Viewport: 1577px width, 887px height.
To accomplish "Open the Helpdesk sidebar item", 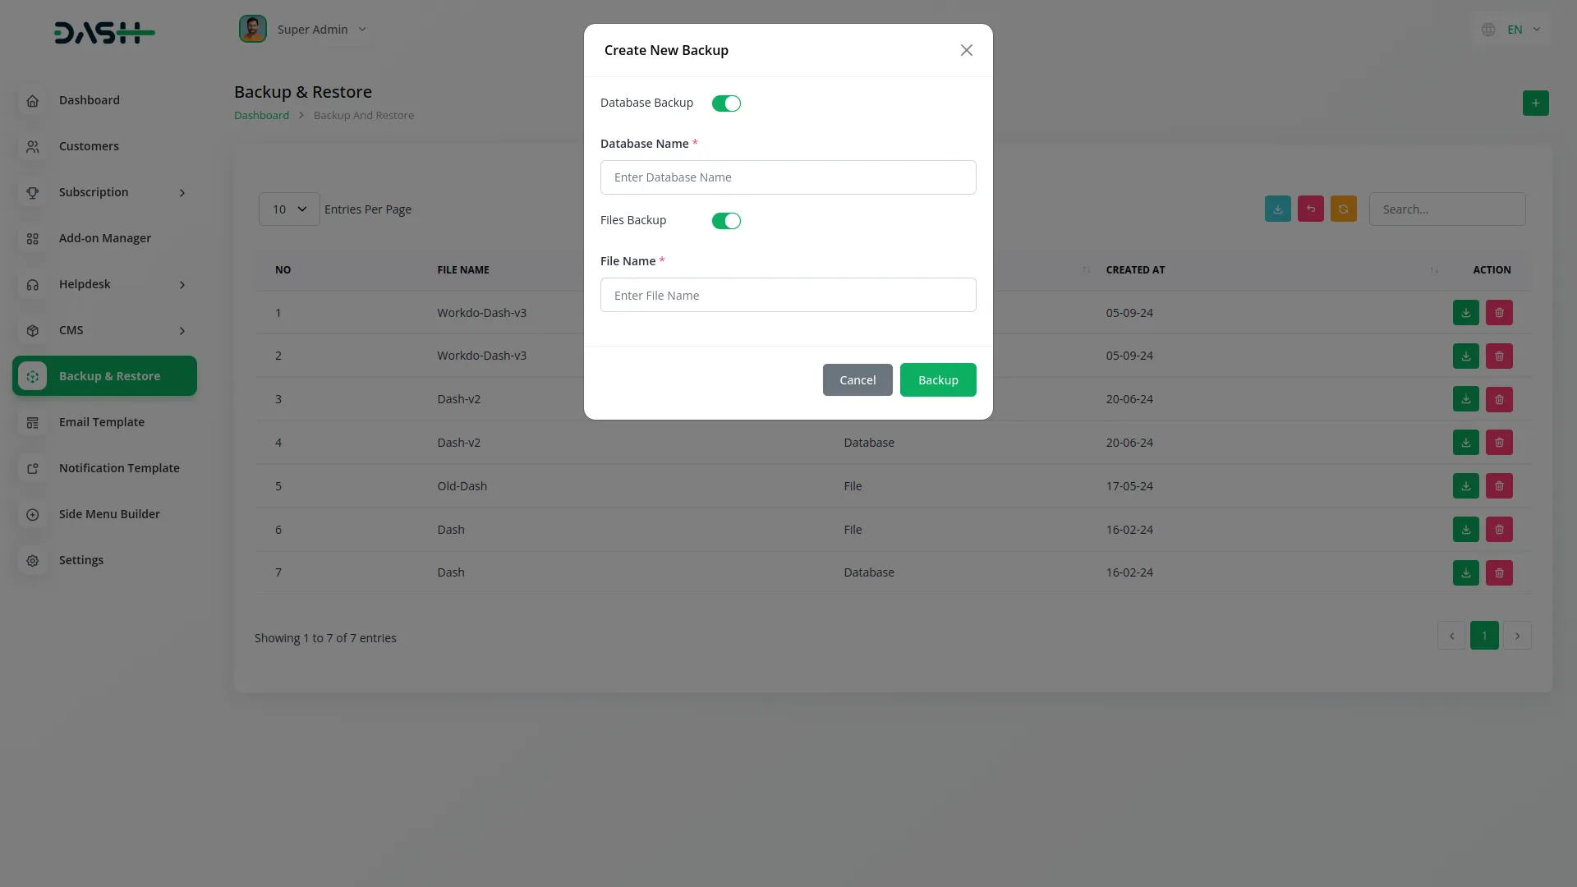I will click(x=84, y=284).
